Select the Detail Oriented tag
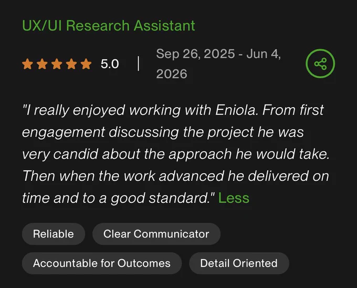Screen dimensions: 357x288 coord(239,263)
